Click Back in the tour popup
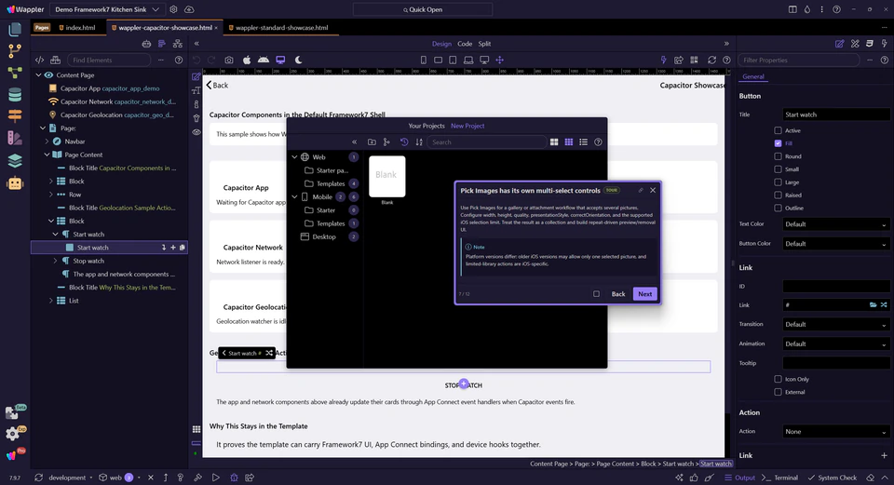894x485 pixels. (618, 294)
